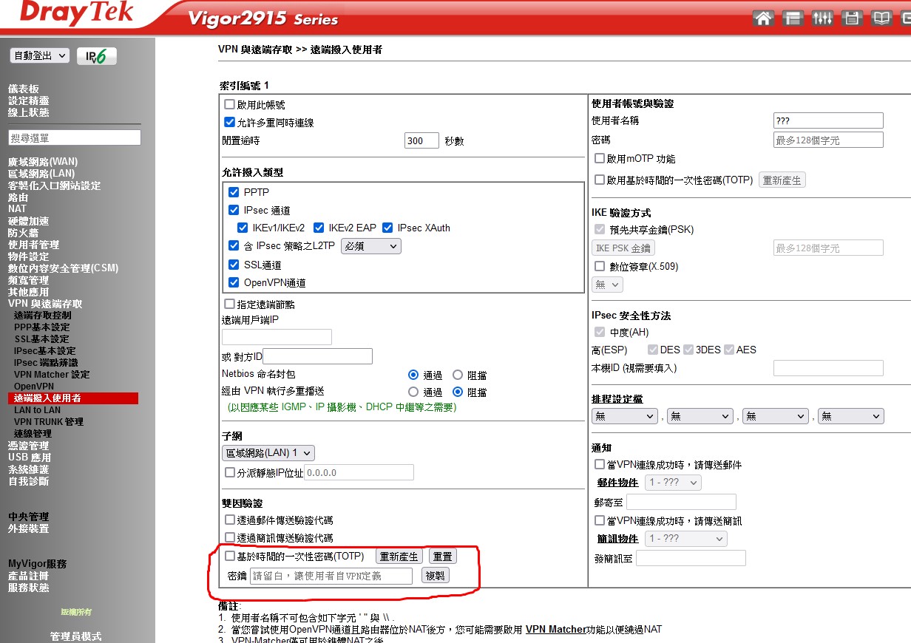Click the 使用者名稱 input field
Image resolution: width=911 pixels, height=643 pixels.
827,120
